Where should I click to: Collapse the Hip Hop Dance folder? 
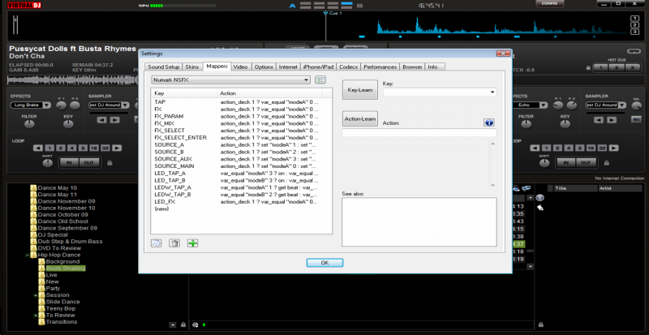coord(28,255)
